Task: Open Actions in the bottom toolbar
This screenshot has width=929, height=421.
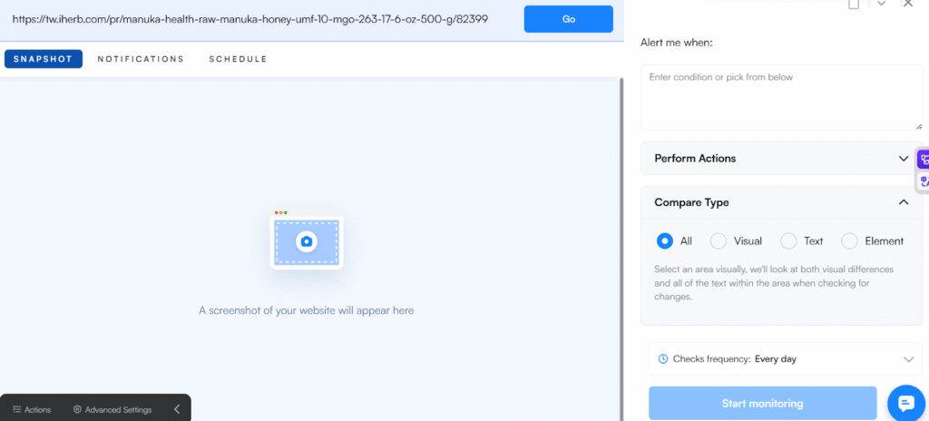Action: 32,409
